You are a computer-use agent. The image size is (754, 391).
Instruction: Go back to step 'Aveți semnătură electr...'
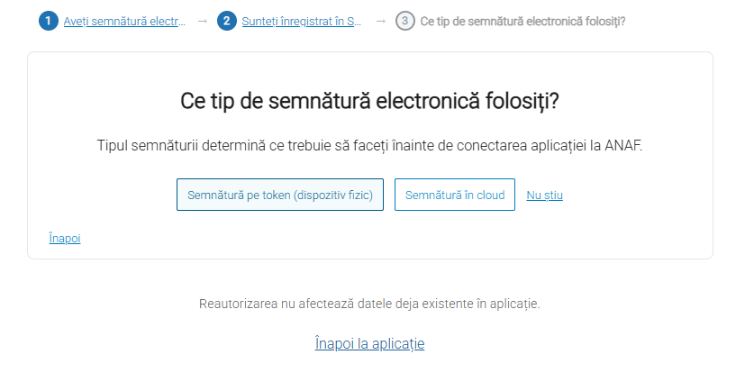[124, 21]
